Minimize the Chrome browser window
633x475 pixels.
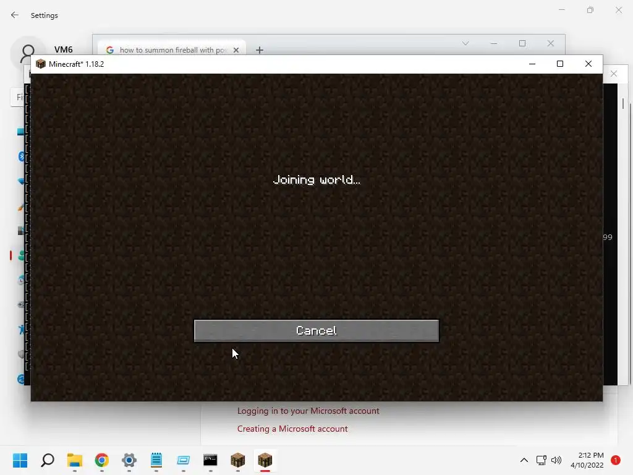pyautogui.click(x=494, y=43)
